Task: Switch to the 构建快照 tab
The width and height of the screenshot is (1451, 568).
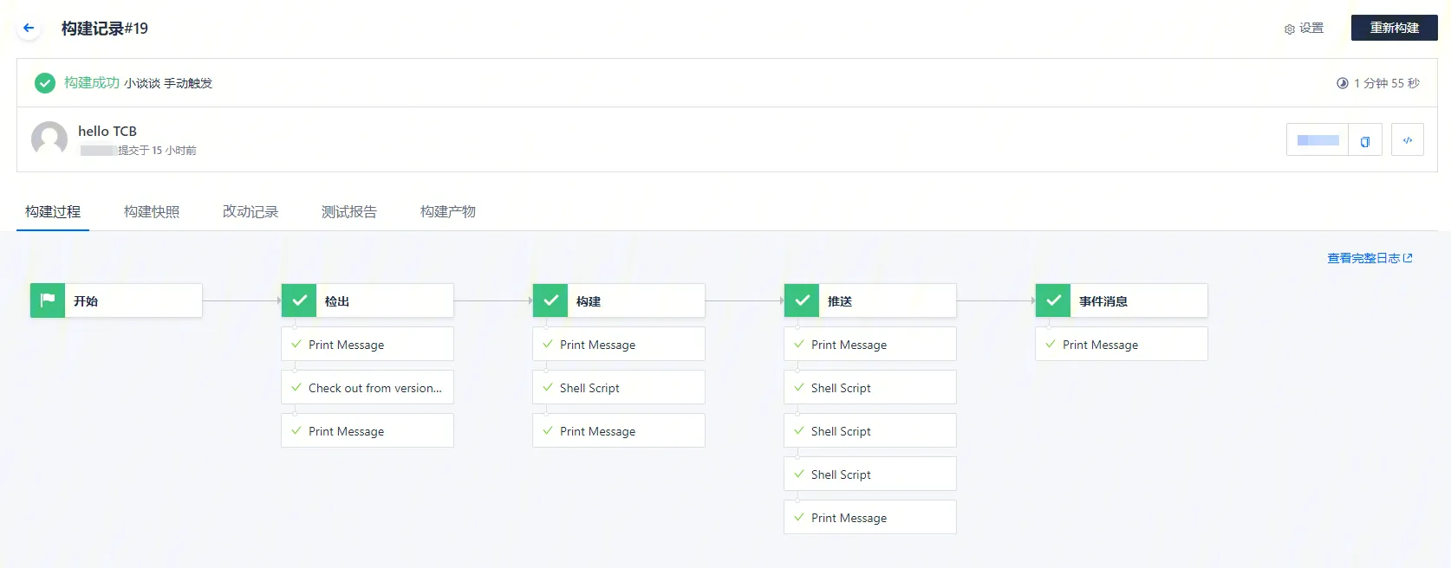Action: (x=152, y=212)
